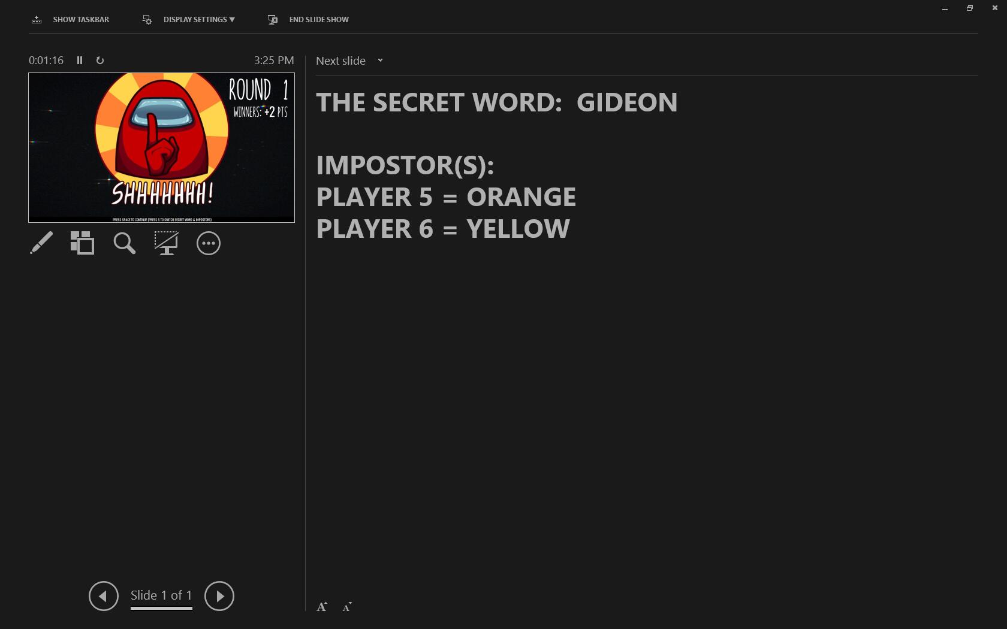This screenshot has height=629, width=1007.
Task: Close the presenter view window
Action: [995, 8]
